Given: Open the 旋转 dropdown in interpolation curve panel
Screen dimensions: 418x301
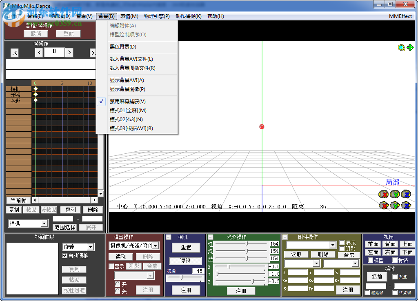Looking at the screenshot, I should [x=78, y=247].
